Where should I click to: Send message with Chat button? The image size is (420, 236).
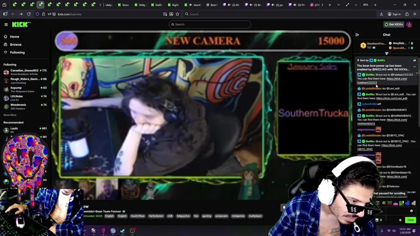tap(410, 220)
